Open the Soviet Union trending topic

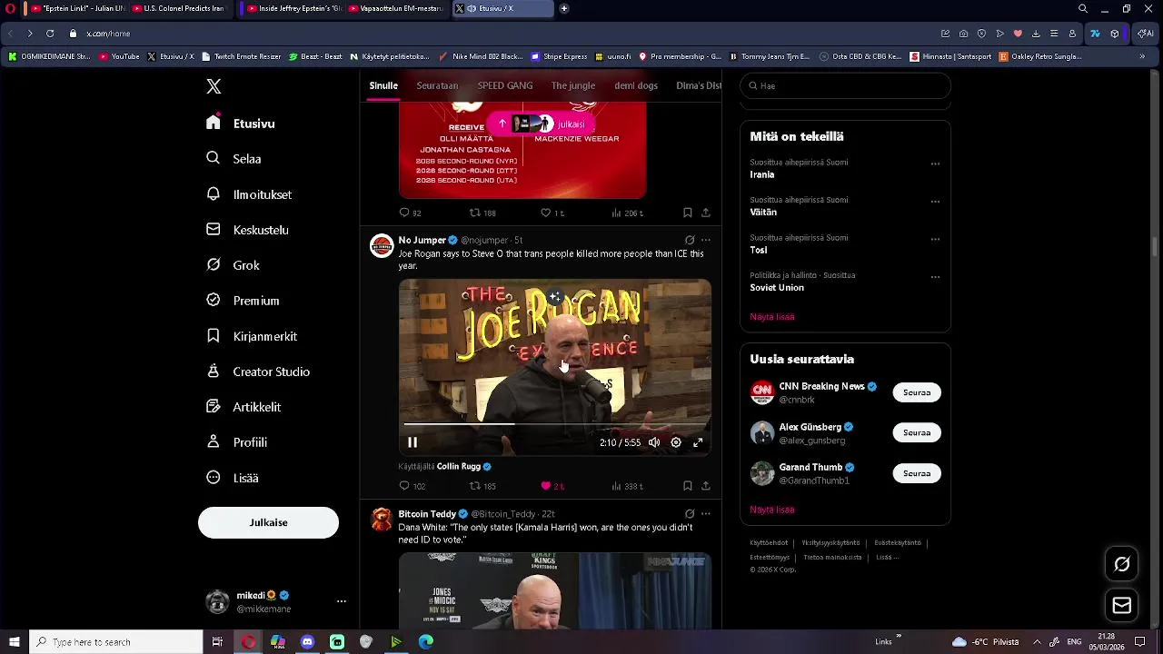coord(777,287)
